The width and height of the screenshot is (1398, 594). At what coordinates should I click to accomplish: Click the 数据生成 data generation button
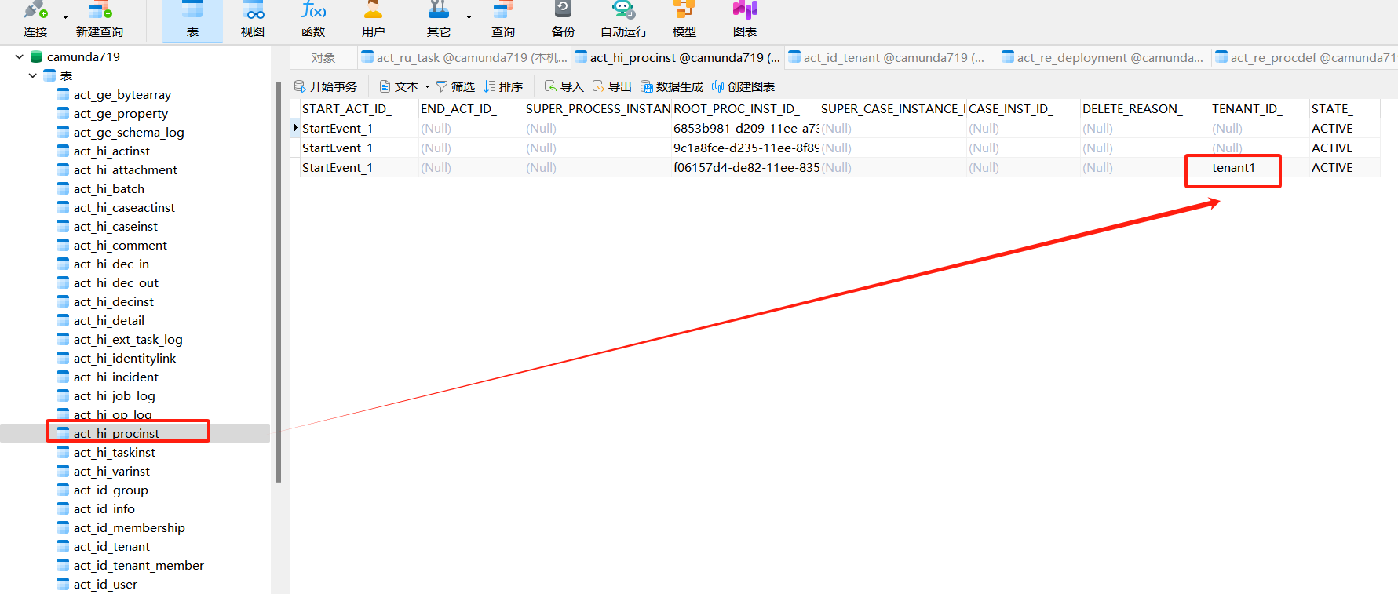pos(672,86)
